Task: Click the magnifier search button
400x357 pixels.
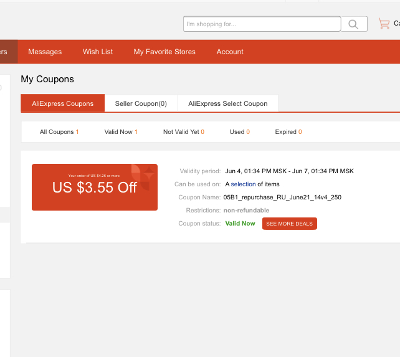Action: [354, 24]
